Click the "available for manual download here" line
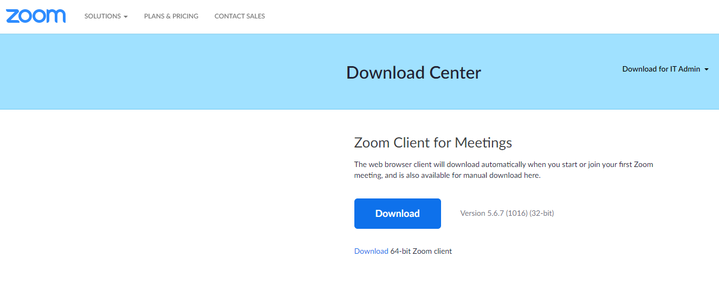 (x=462, y=176)
